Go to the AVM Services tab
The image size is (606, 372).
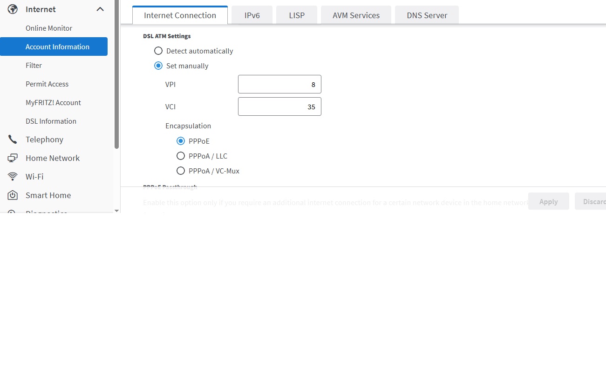tap(356, 15)
